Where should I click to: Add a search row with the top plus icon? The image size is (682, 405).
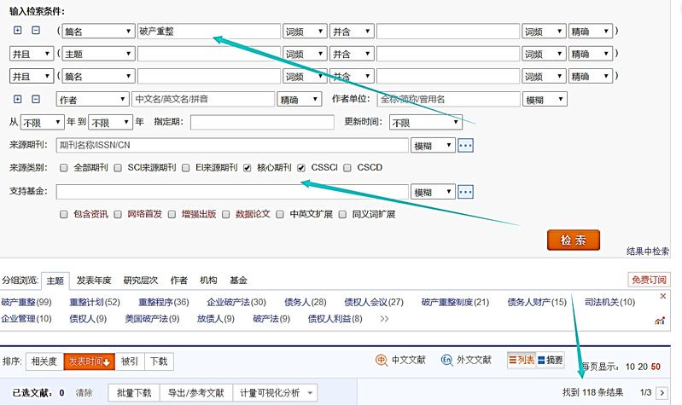[18, 31]
